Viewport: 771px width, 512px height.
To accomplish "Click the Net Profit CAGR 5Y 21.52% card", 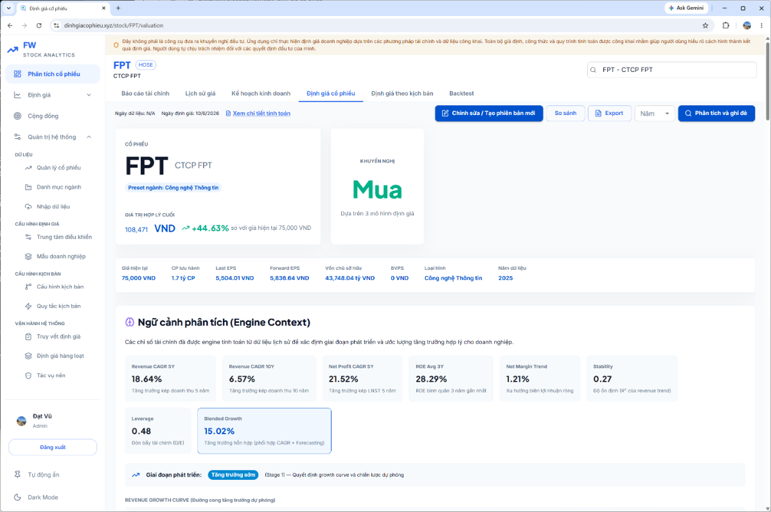I will click(363, 379).
